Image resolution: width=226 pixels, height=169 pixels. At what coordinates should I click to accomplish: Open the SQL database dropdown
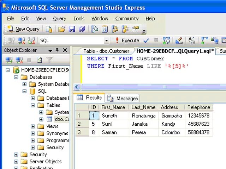point(107,41)
